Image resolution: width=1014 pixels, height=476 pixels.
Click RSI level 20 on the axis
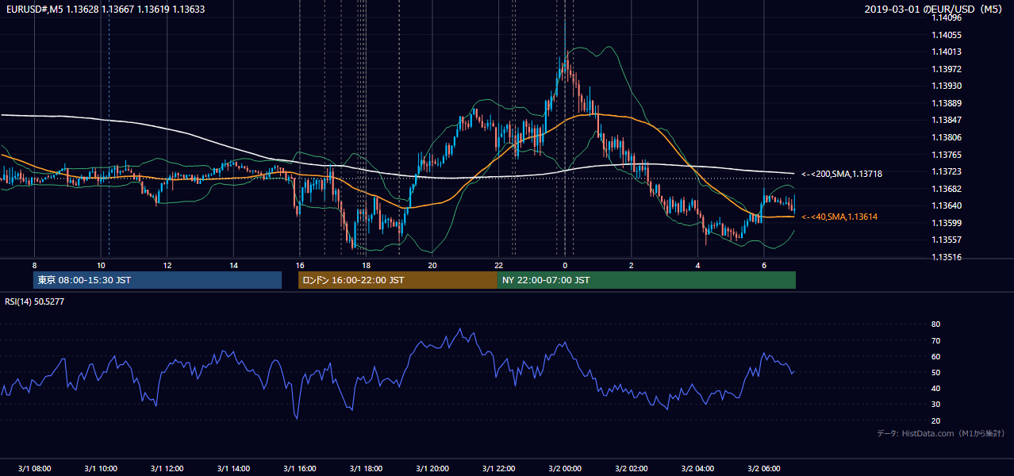pyautogui.click(x=935, y=420)
